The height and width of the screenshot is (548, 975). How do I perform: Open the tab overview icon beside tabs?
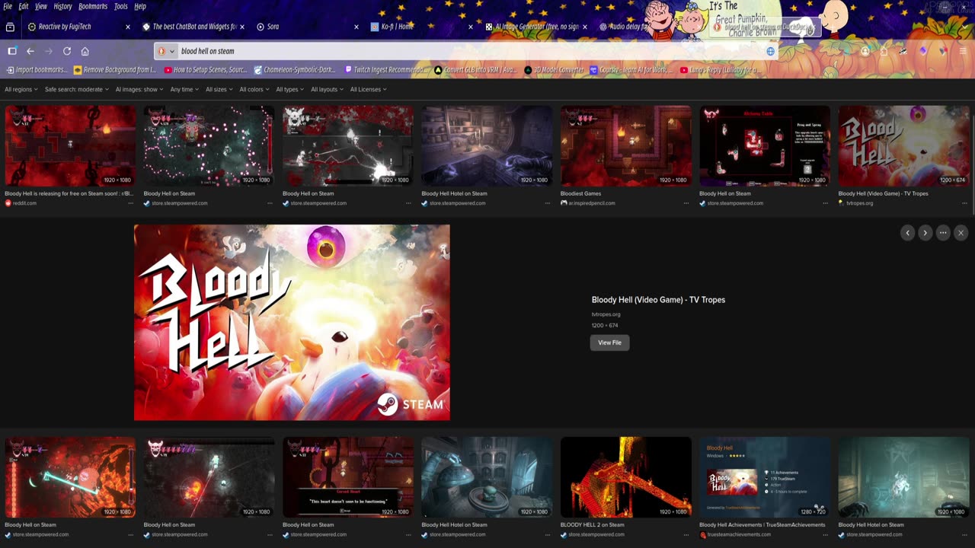tap(10, 27)
